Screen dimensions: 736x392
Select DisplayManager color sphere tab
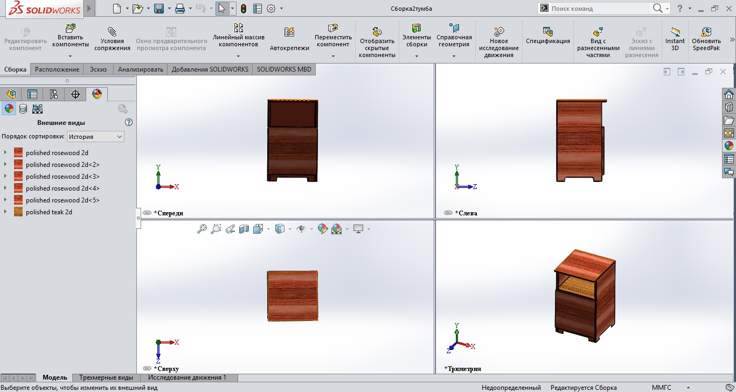pos(97,94)
